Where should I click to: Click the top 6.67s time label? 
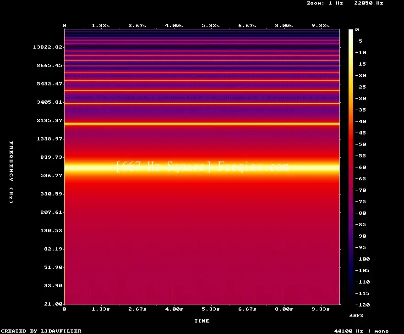click(247, 25)
